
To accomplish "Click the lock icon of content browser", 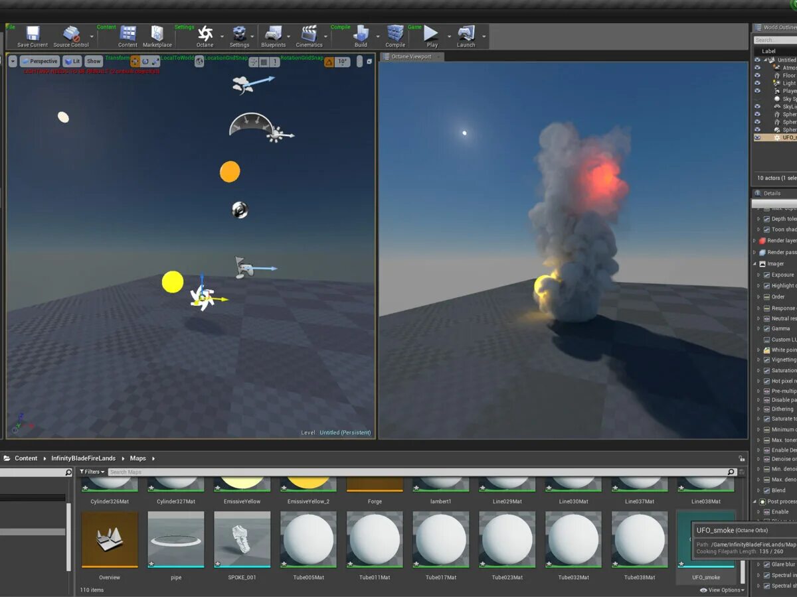I will click(742, 458).
